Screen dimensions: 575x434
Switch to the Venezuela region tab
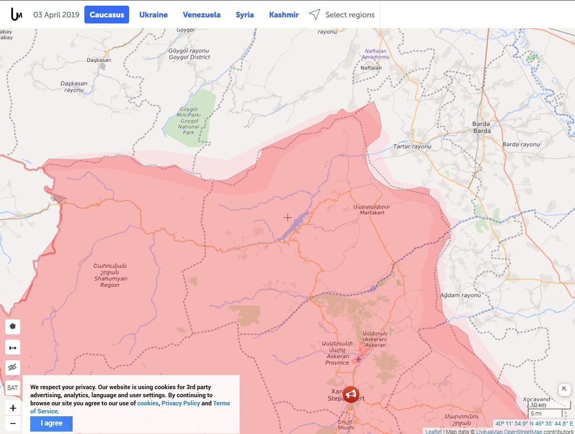point(201,15)
